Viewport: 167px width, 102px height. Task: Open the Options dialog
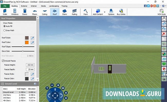[111, 12]
